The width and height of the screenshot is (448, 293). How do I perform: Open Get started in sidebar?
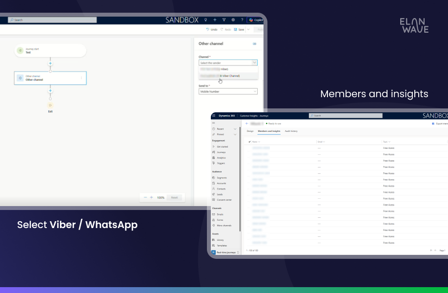tap(222, 146)
